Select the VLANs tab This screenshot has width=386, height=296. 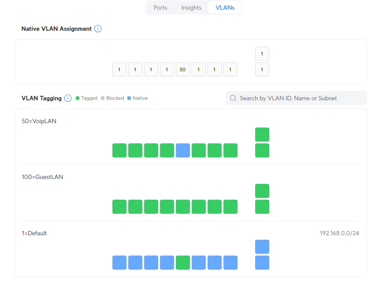pos(225,7)
